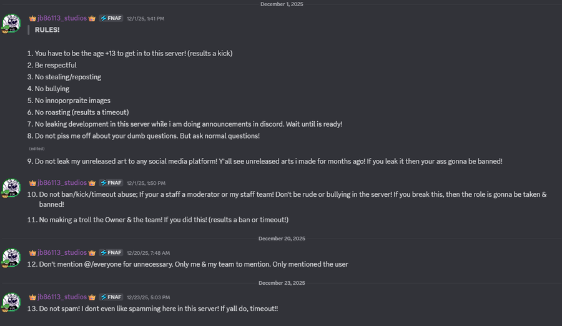Image resolution: width=562 pixels, height=326 pixels.
Task: Click the (edited) label under rule 8
Action: (x=37, y=149)
